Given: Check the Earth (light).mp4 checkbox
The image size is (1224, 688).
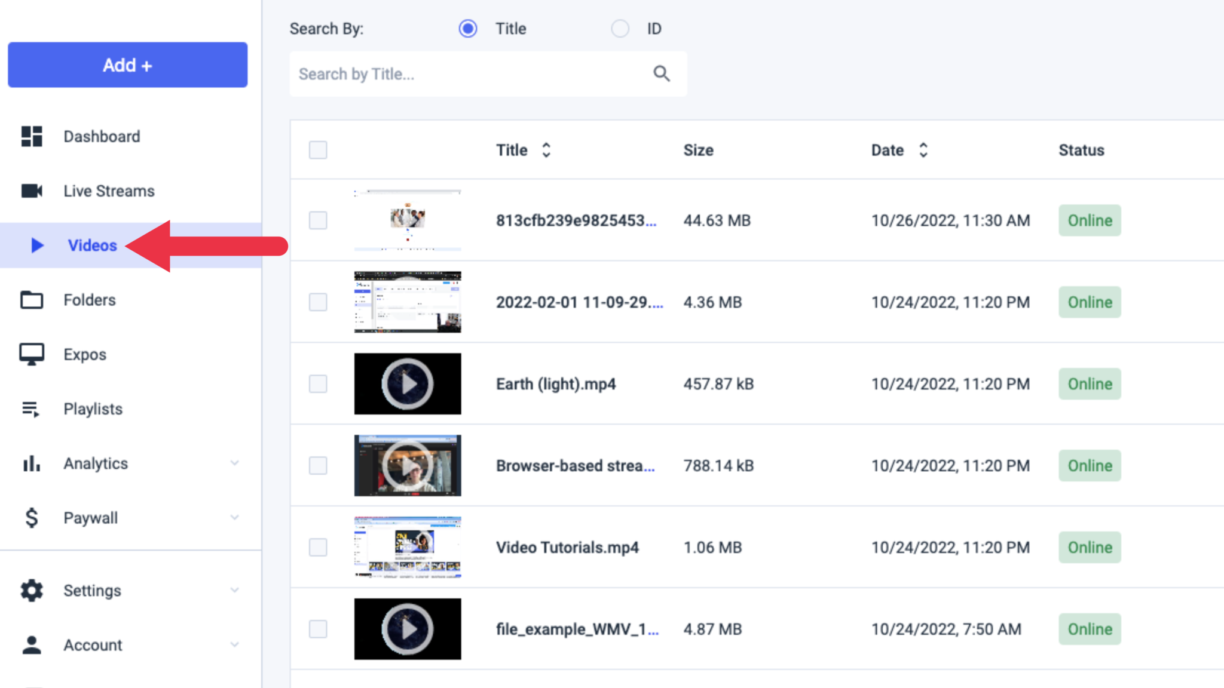Looking at the screenshot, I should click(x=318, y=384).
